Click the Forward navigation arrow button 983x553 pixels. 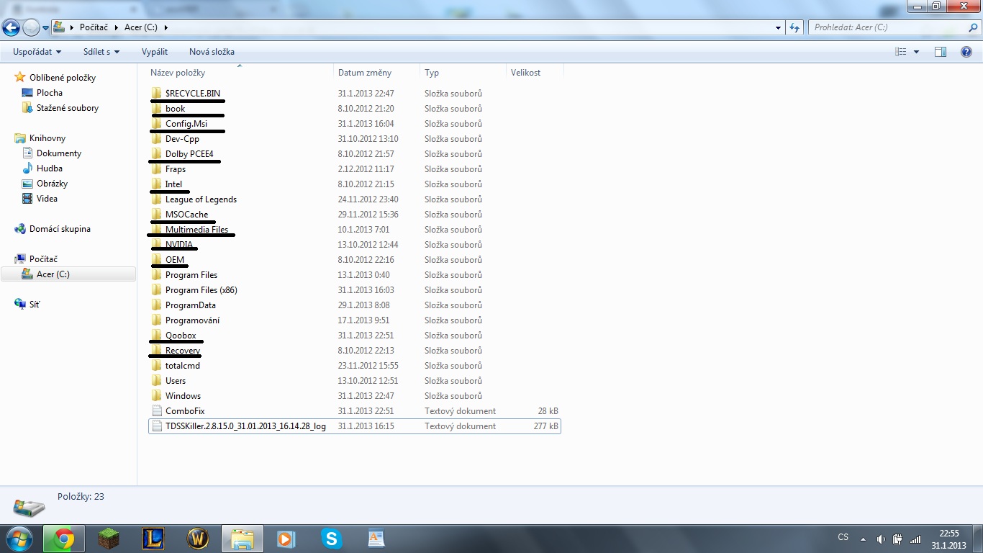tap(31, 28)
